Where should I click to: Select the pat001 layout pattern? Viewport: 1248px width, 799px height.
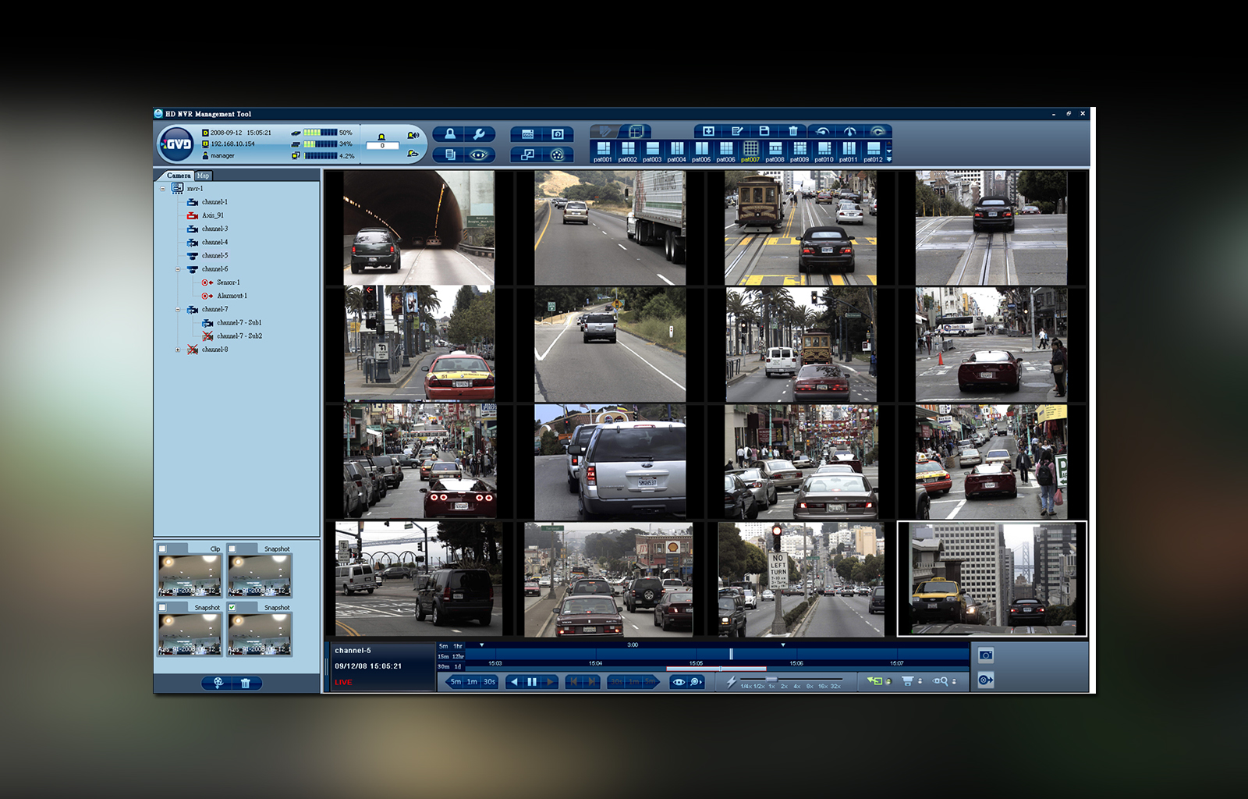tap(603, 151)
